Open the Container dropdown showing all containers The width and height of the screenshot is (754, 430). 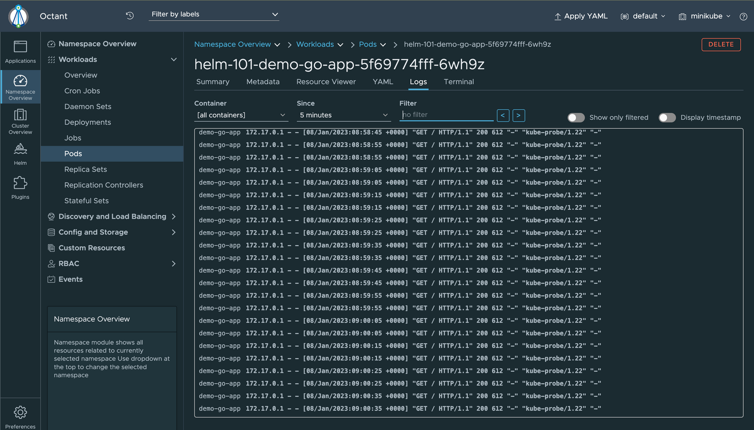pyautogui.click(x=241, y=115)
